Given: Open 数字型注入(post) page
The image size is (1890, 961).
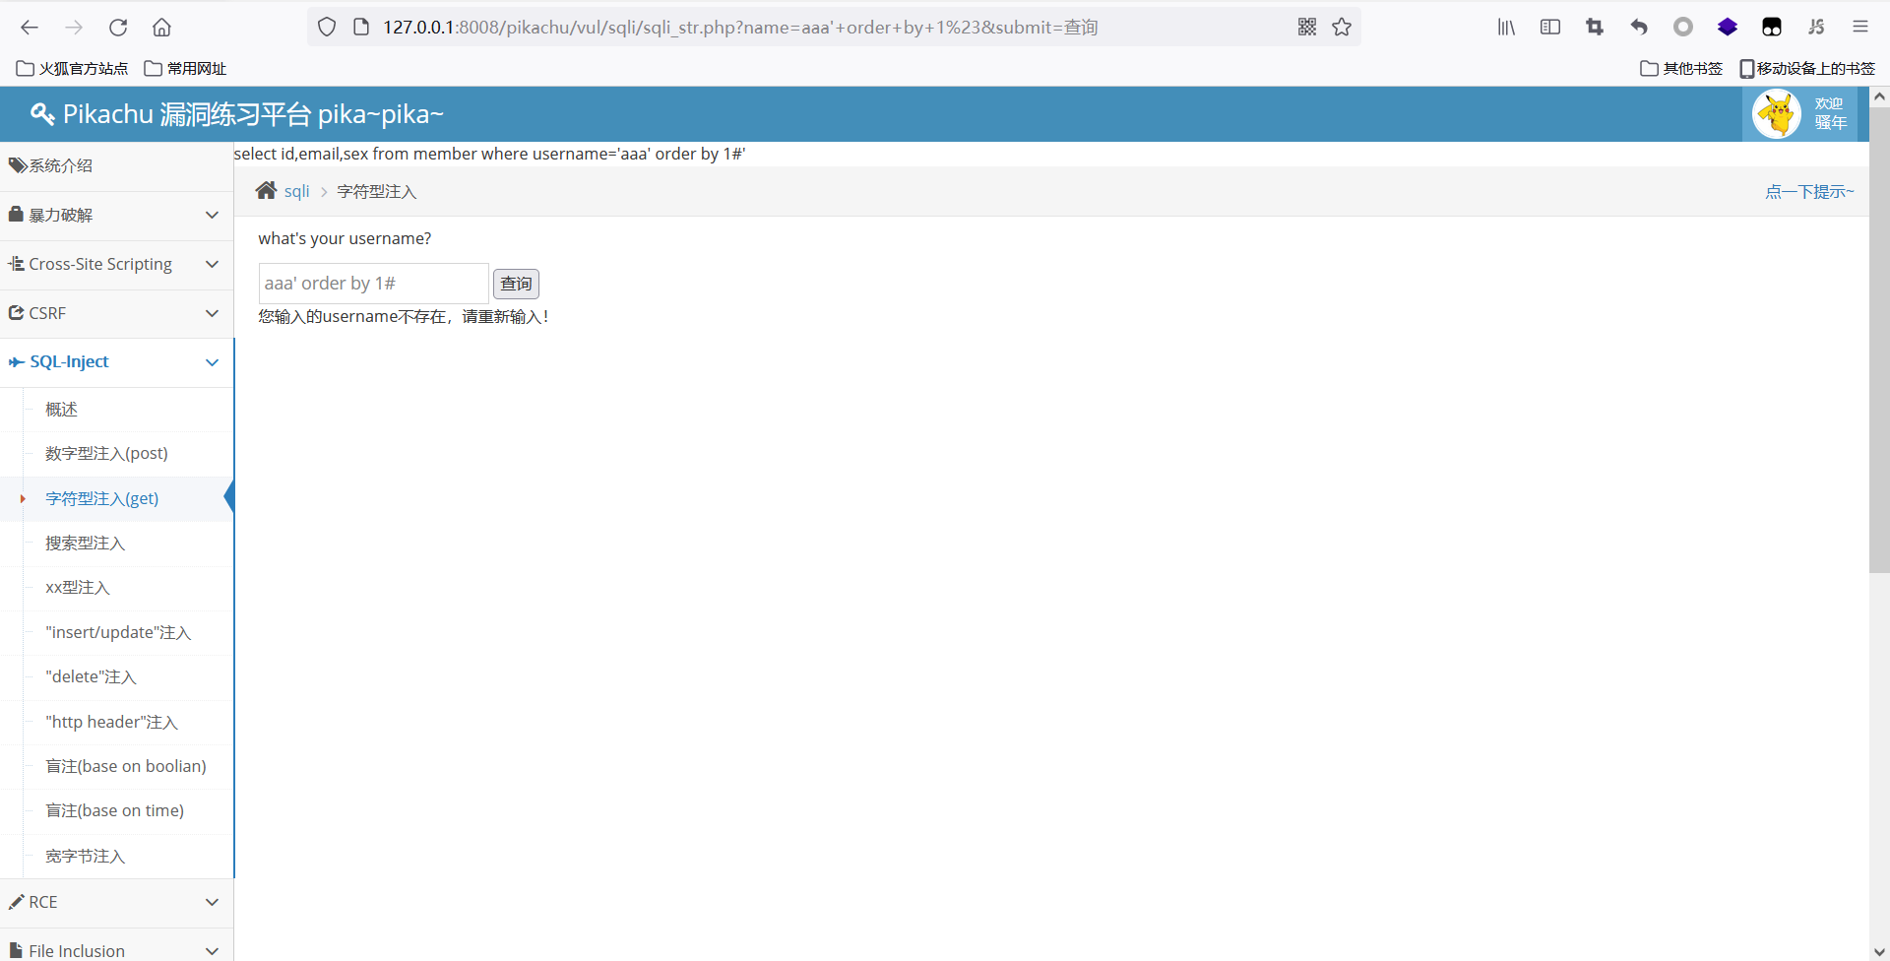Looking at the screenshot, I should point(106,454).
